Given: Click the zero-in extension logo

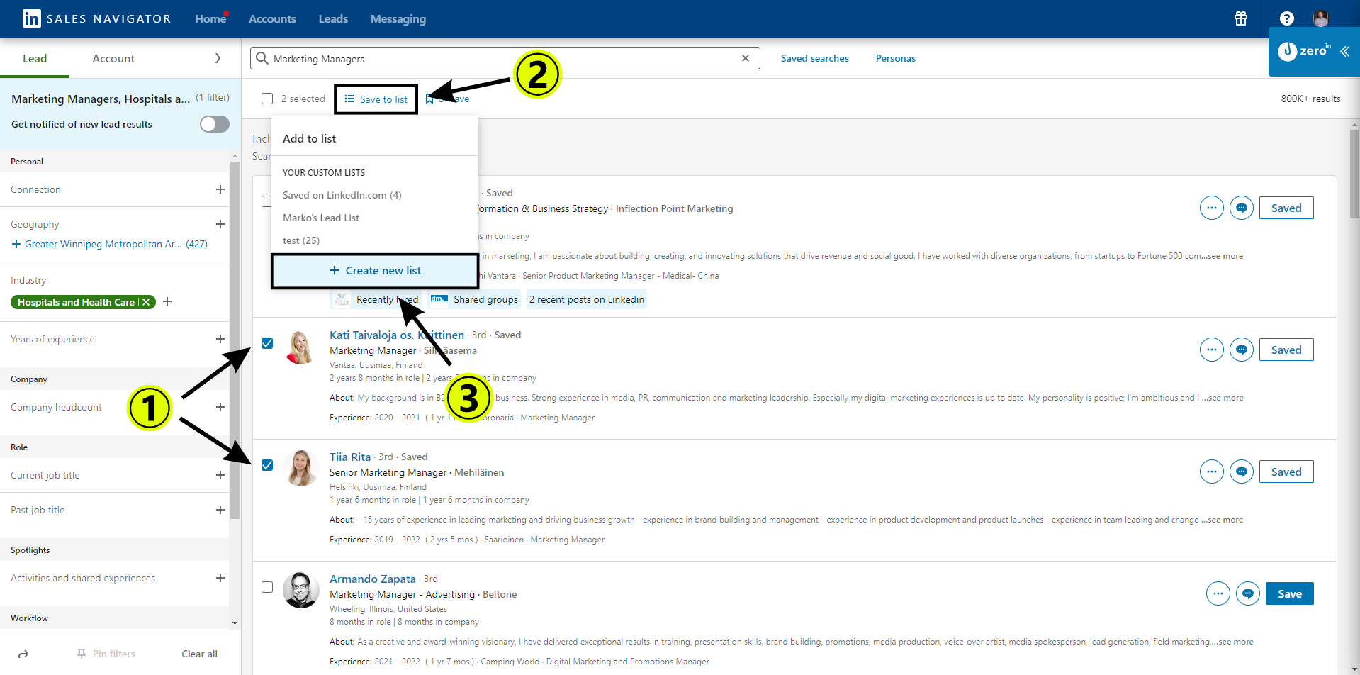Looking at the screenshot, I should 1304,51.
